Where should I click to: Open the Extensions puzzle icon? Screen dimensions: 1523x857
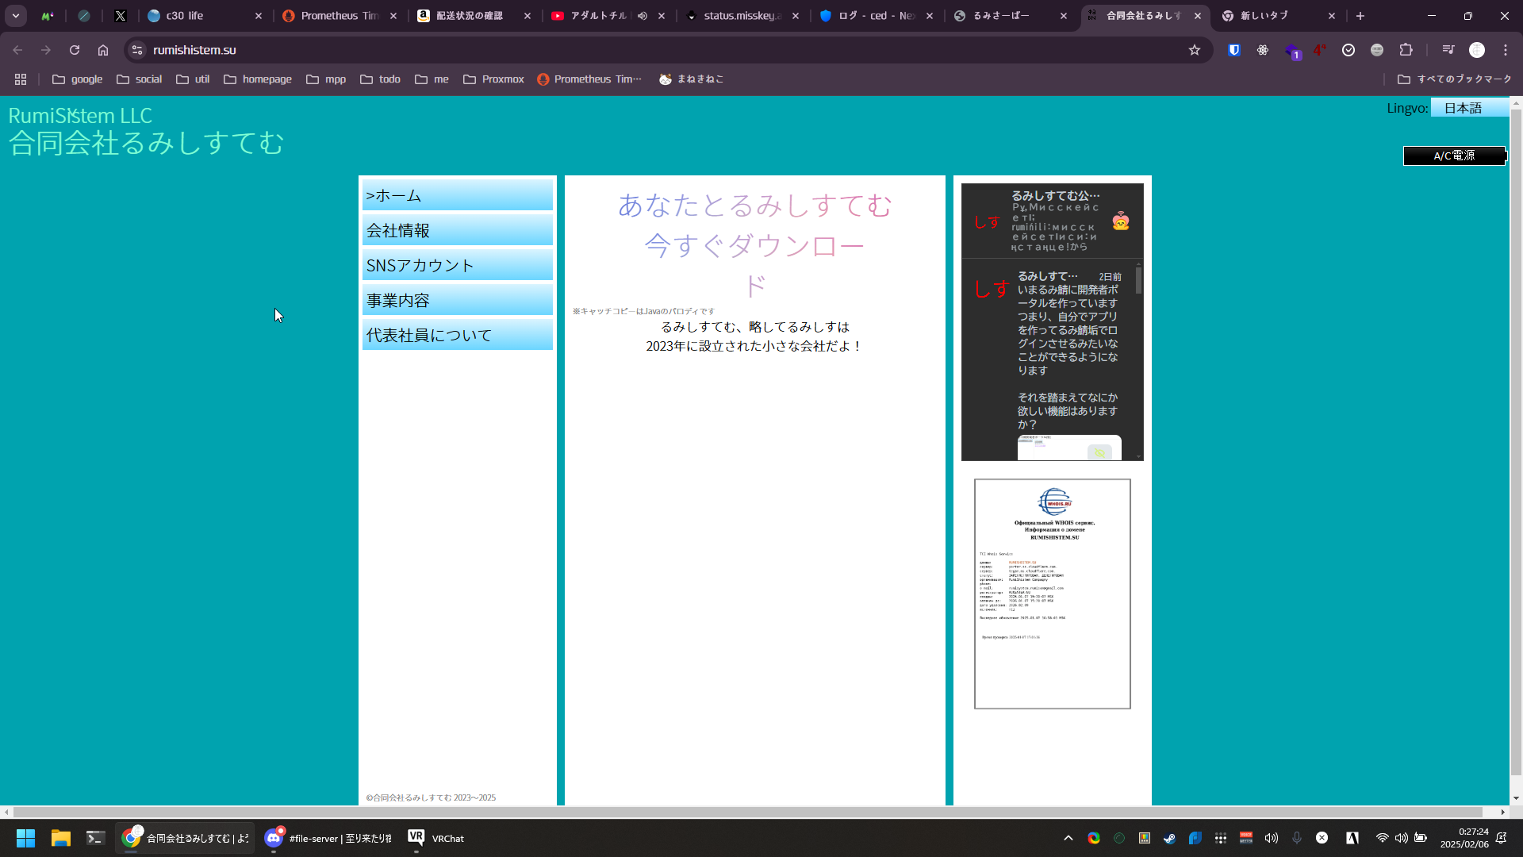1406,50
